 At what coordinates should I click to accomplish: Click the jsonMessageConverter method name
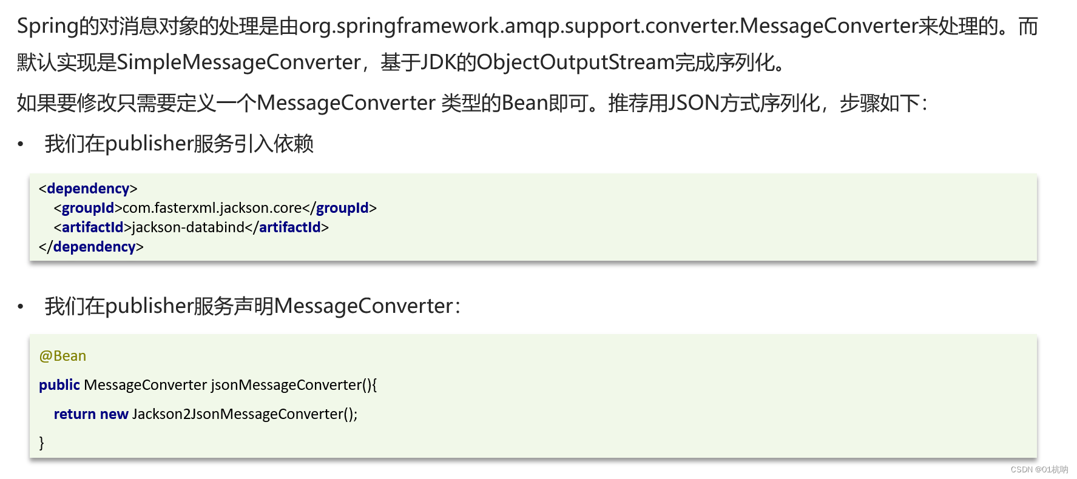pyautogui.click(x=286, y=385)
